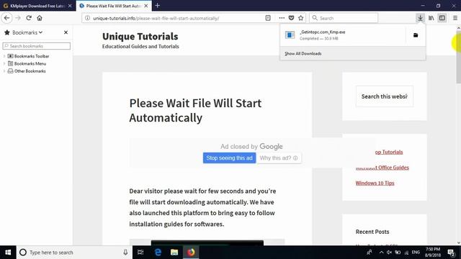
Task: Switch to KMplayer Download Free tab
Action: tap(37, 6)
